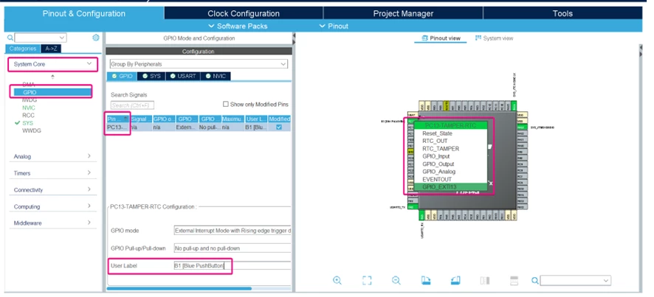Sort the table by the Pin Name column header
Image resolution: width=654 pixels, height=297 pixels.
pyautogui.click(x=118, y=119)
